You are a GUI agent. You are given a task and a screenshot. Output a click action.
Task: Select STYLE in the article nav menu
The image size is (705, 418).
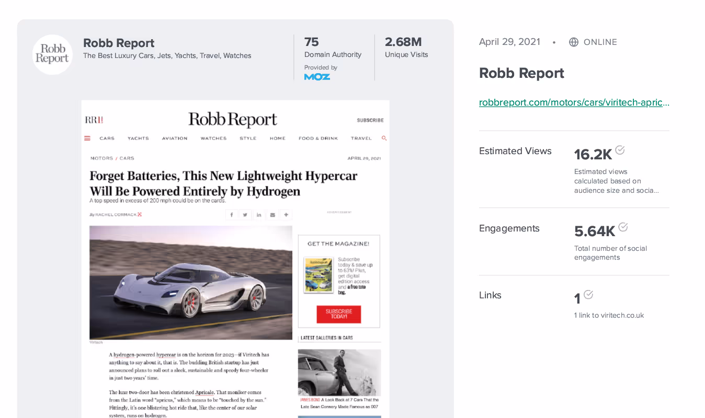248,138
